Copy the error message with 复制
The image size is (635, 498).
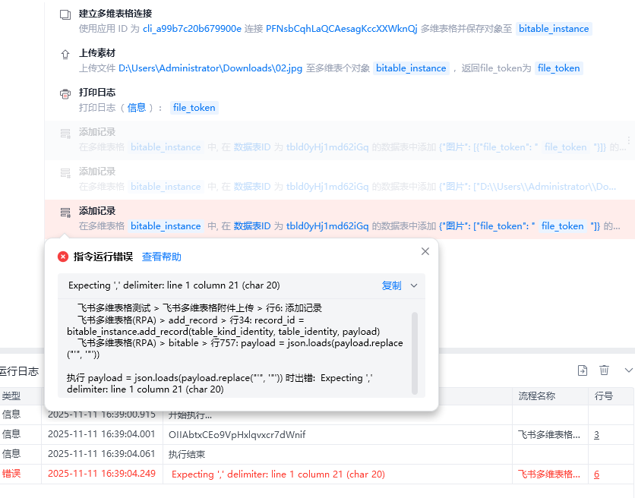coord(392,285)
